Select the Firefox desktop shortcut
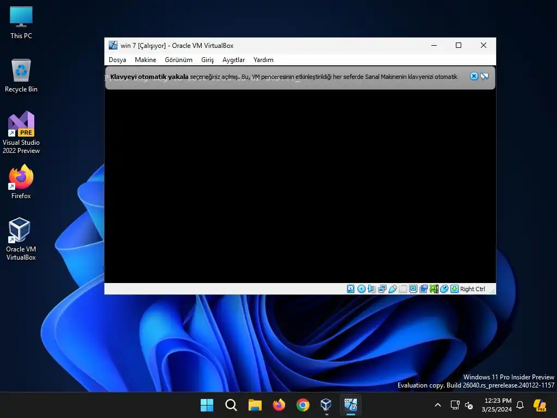557x418 pixels. click(x=21, y=182)
